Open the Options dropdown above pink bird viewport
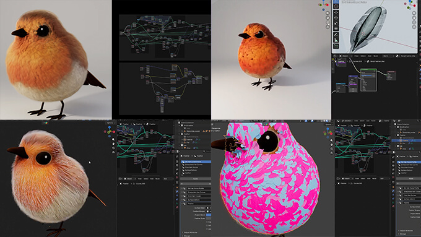This screenshot has width=421, height=237. [329, 124]
